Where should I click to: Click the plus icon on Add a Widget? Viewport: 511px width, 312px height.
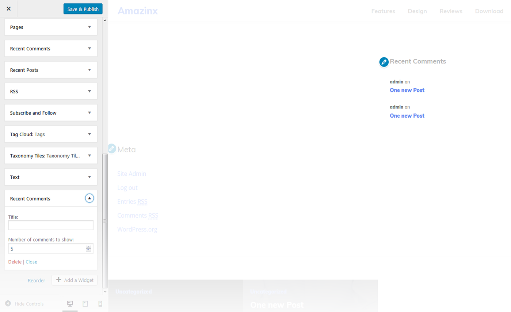[x=58, y=280]
